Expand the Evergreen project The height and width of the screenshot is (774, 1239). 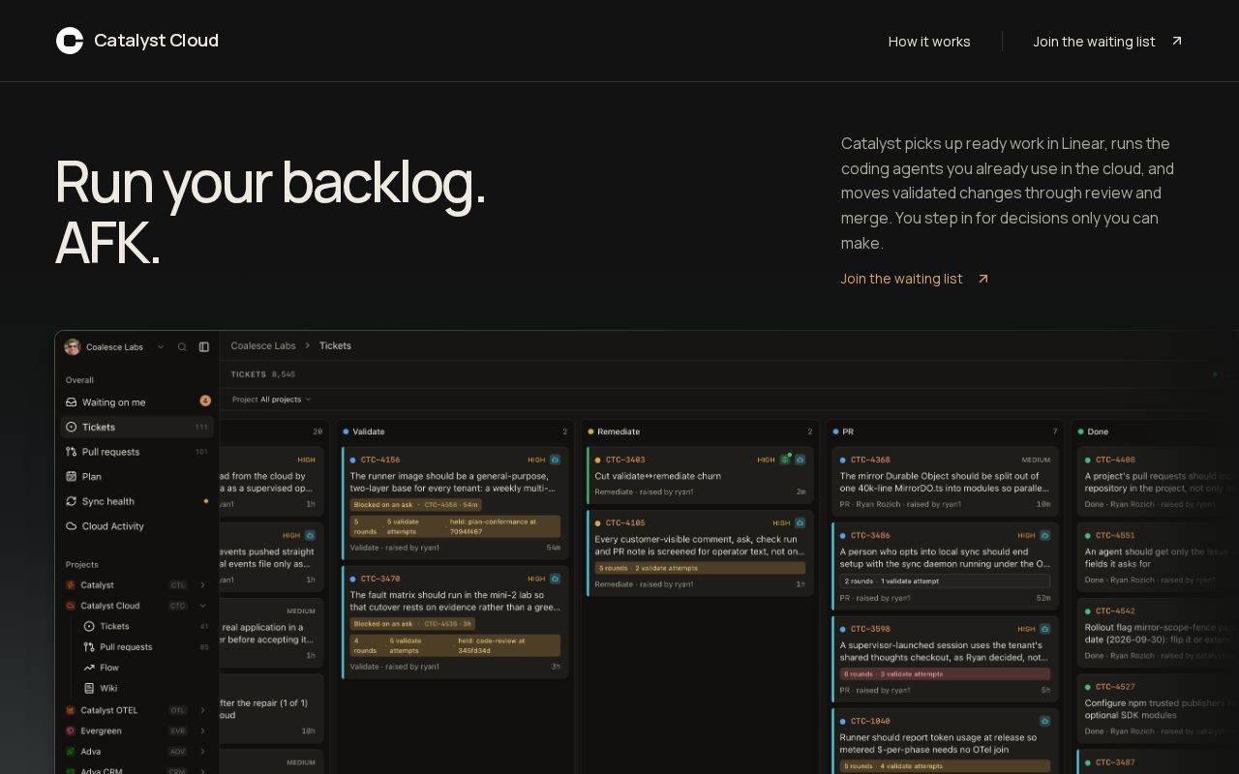tap(202, 730)
